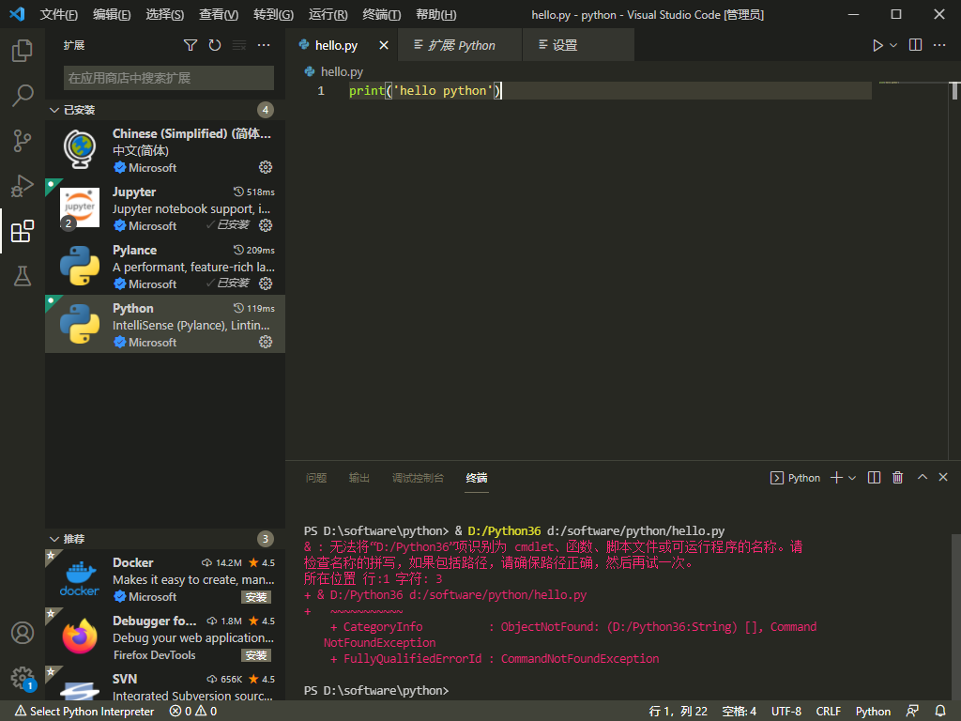Change line endings via CRLF
Viewport: 961px width, 721px height.
coord(828,712)
